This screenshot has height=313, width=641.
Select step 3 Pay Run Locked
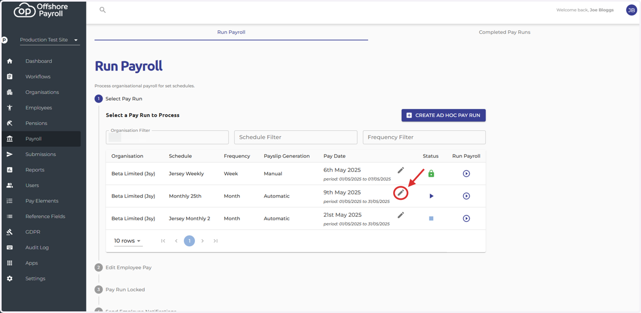[x=120, y=289]
